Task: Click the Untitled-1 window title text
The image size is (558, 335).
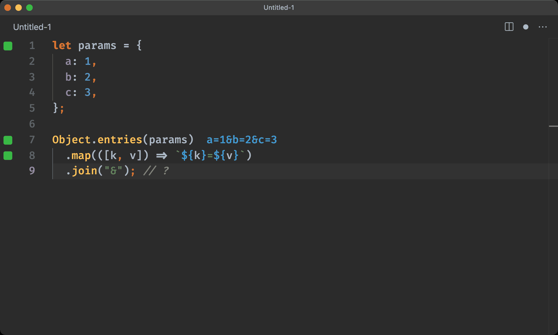Action: pos(279,8)
